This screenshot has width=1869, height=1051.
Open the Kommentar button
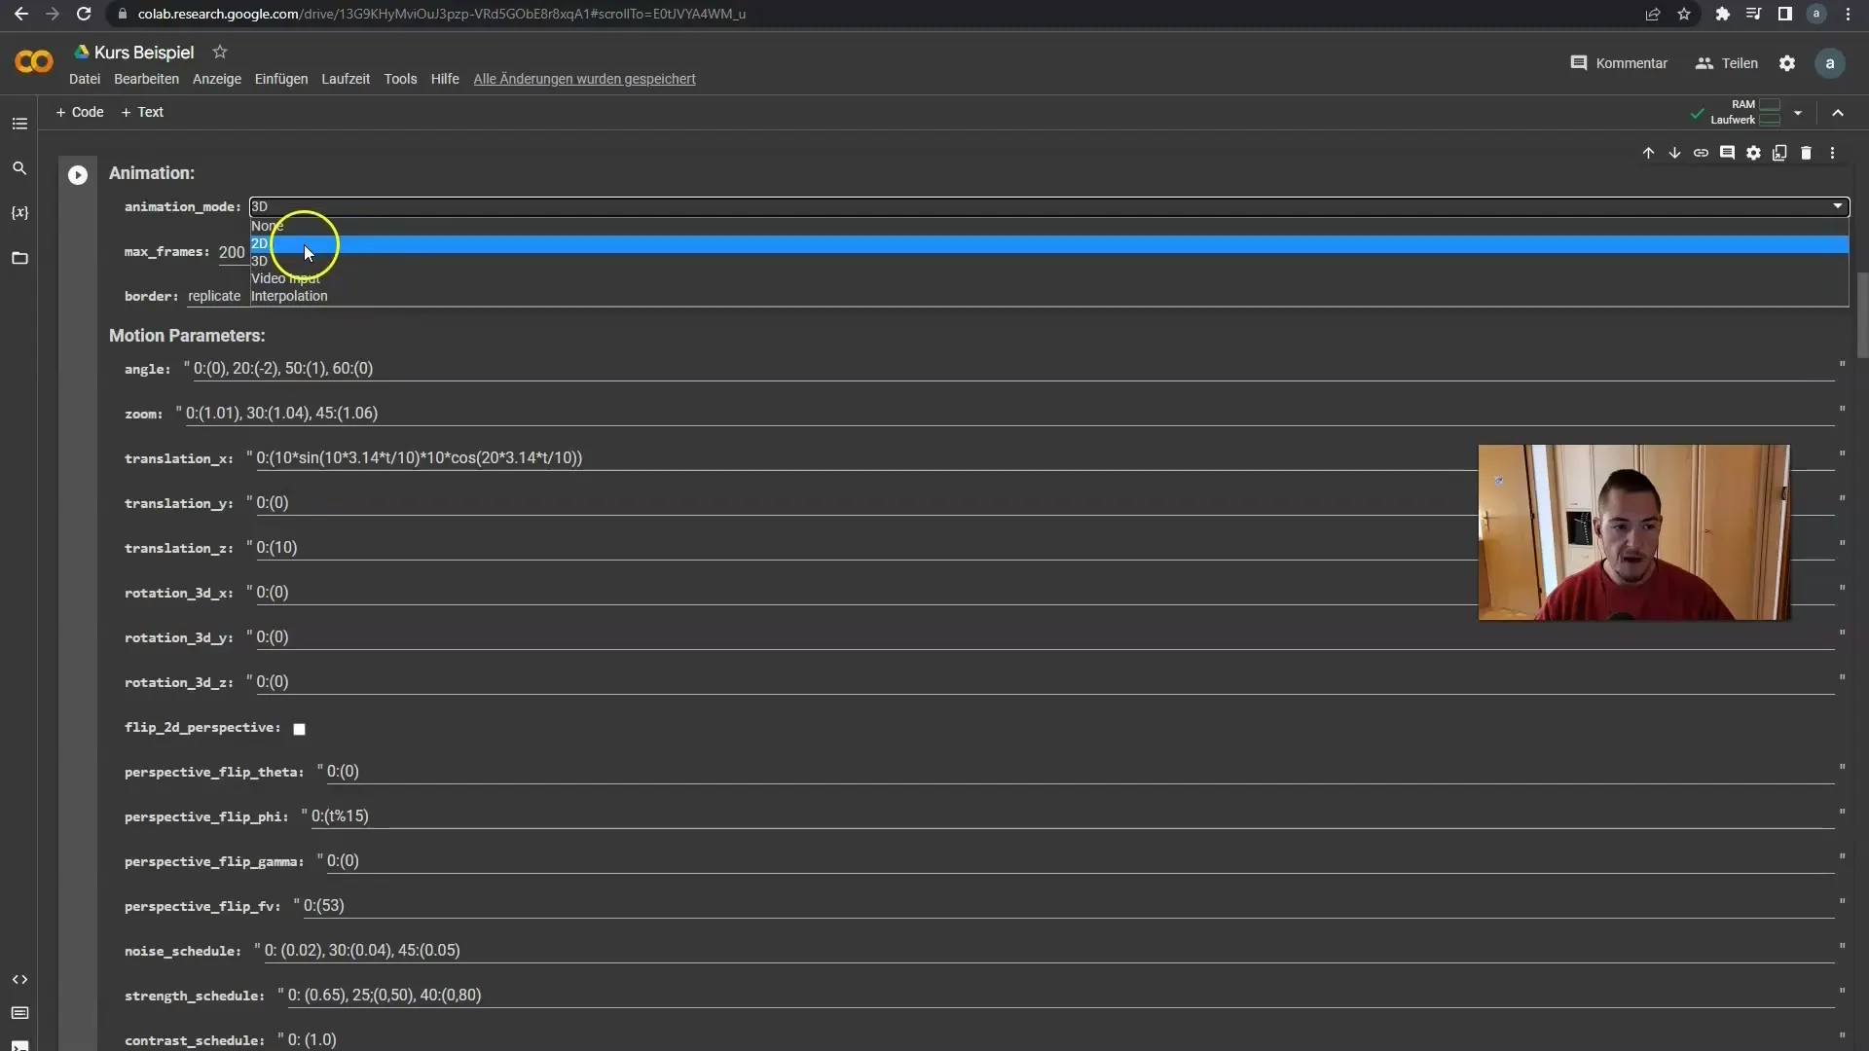[x=1619, y=63]
